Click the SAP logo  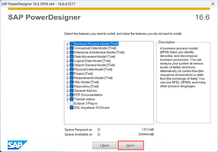[18, 145]
